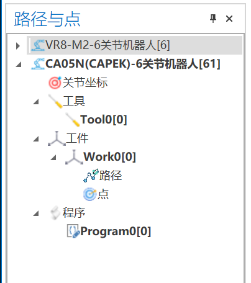Image resolution: width=251 pixels, height=283 pixels.
Task: Click the coordinate axis icon beside 工件
Action: point(57,138)
